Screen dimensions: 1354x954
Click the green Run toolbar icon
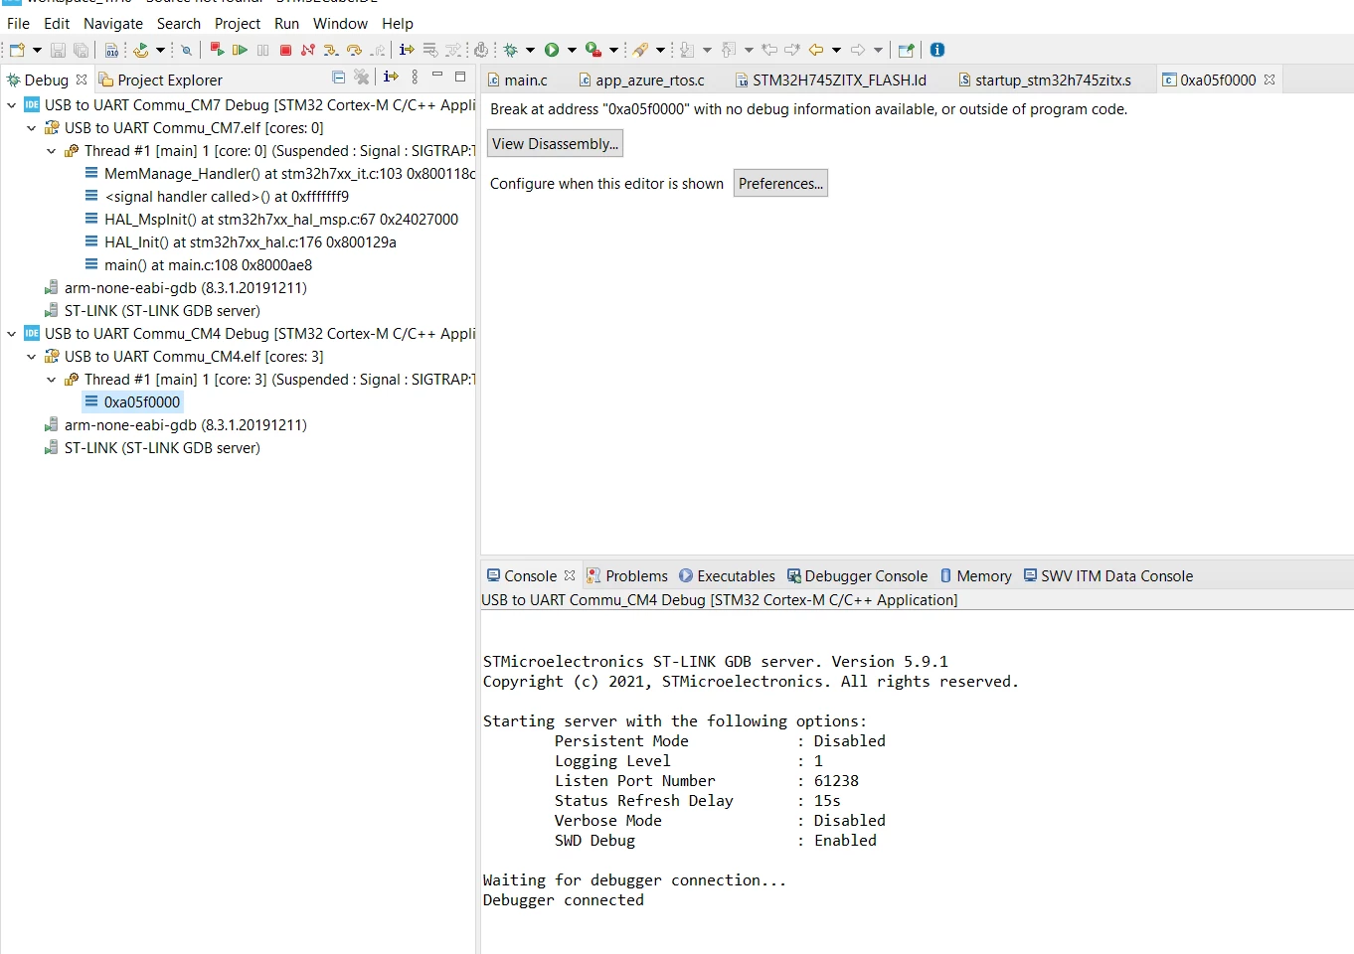pos(552,50)
